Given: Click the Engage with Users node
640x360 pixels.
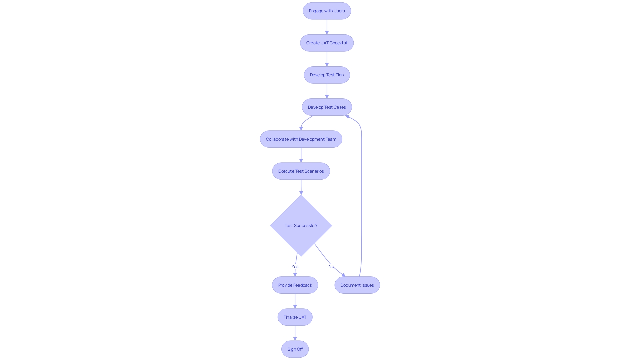Looking at the screenshot, I should click(x=327, y=11).
